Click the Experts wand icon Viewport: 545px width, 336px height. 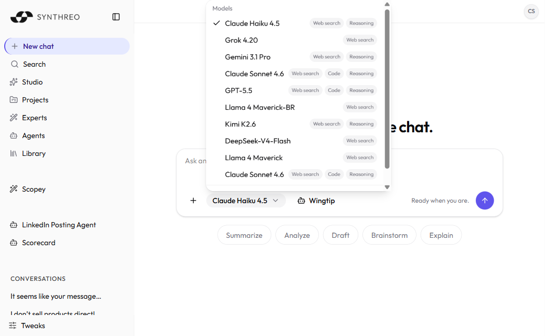(14, 118)
